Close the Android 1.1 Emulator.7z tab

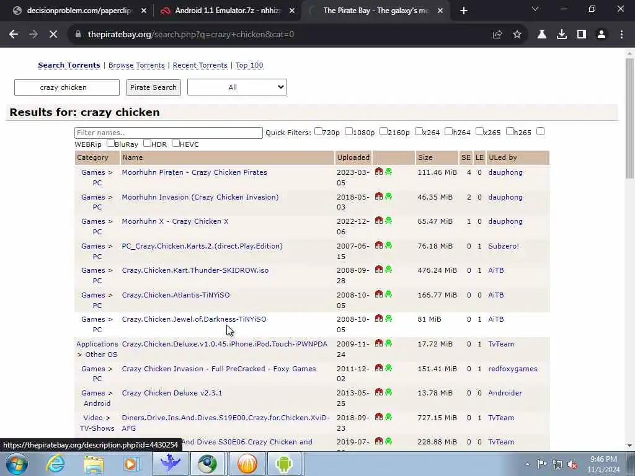[x=292, y=11]
